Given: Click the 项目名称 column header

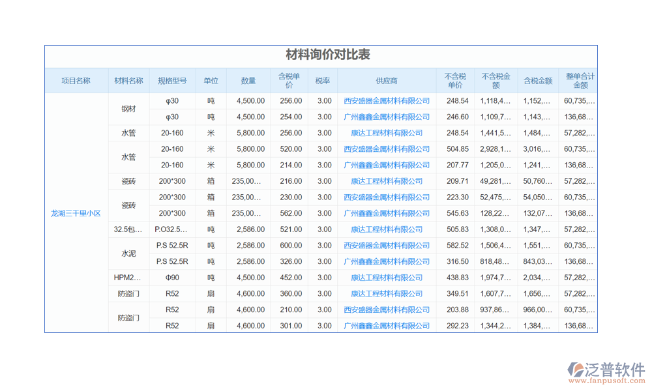Looking at the screenshot, I should point(76,81).
